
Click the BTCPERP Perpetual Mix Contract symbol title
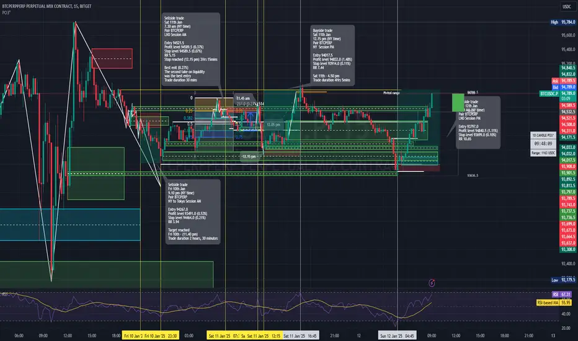[47, 6]
